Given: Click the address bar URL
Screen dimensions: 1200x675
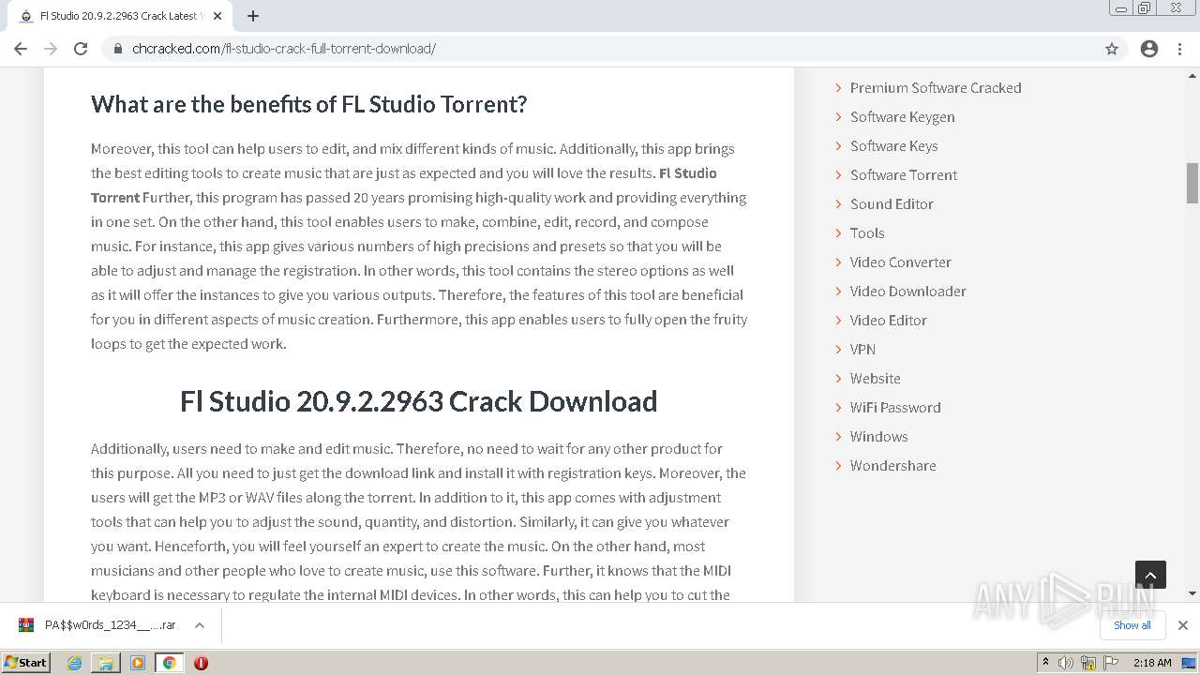Looking at the screenshot, I should [283, 49].
